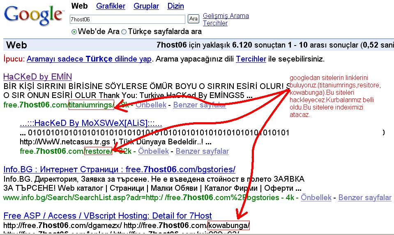Select Türkçe sayfalarda ara radio button

[x=124, y=32]
